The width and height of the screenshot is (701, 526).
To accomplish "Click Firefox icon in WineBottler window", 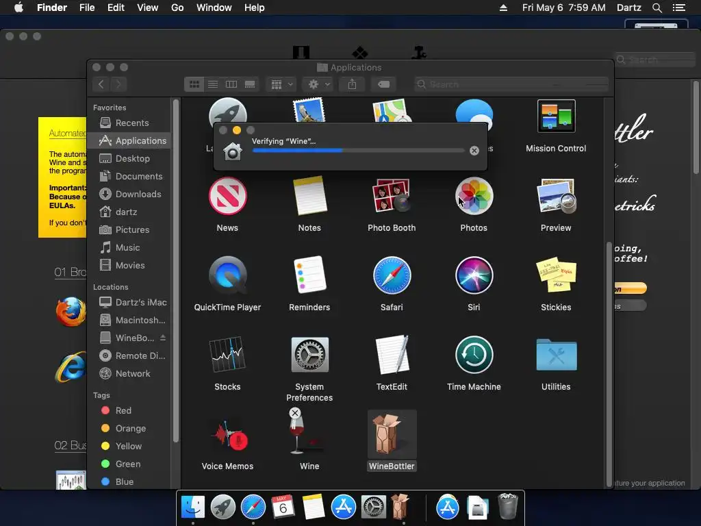I will coord(71,312).
